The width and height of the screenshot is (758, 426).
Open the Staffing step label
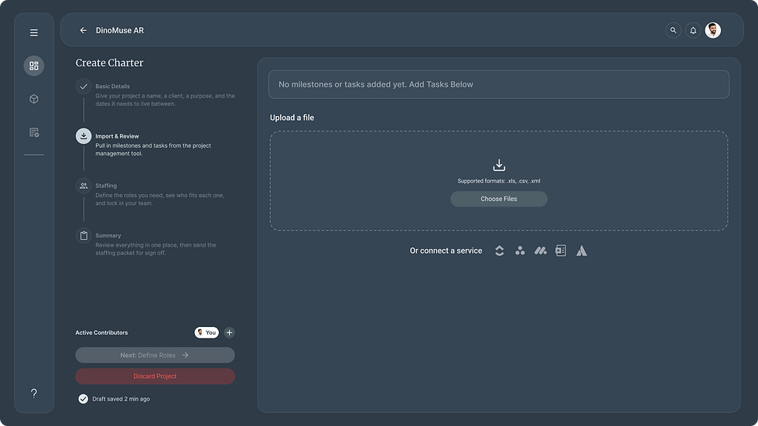106,186
